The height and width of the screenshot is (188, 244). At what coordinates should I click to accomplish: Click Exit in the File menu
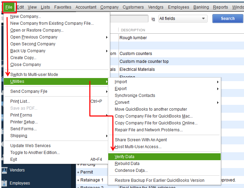coord(56,159)
